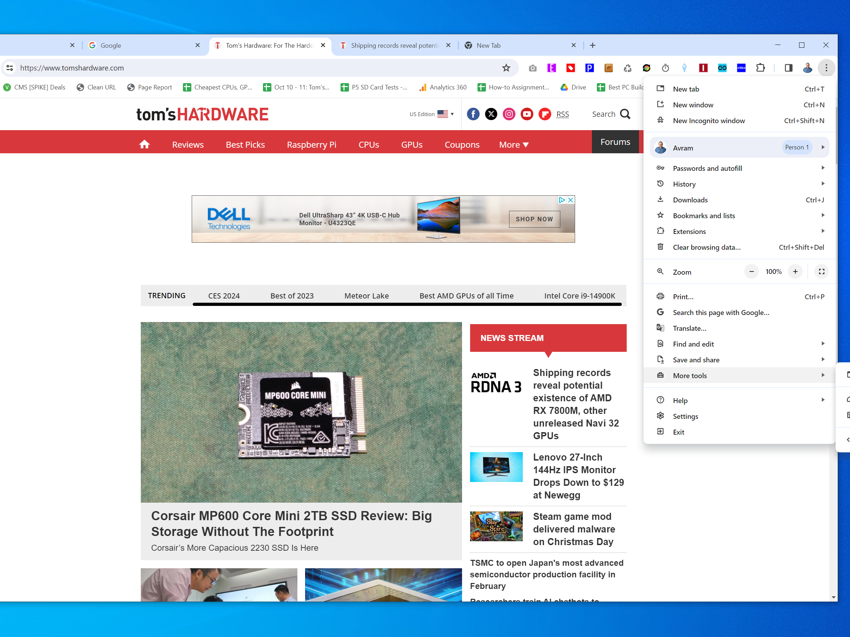Open Corsair MP600 SSD article image
850x637 pixels.
coord(301,412)
